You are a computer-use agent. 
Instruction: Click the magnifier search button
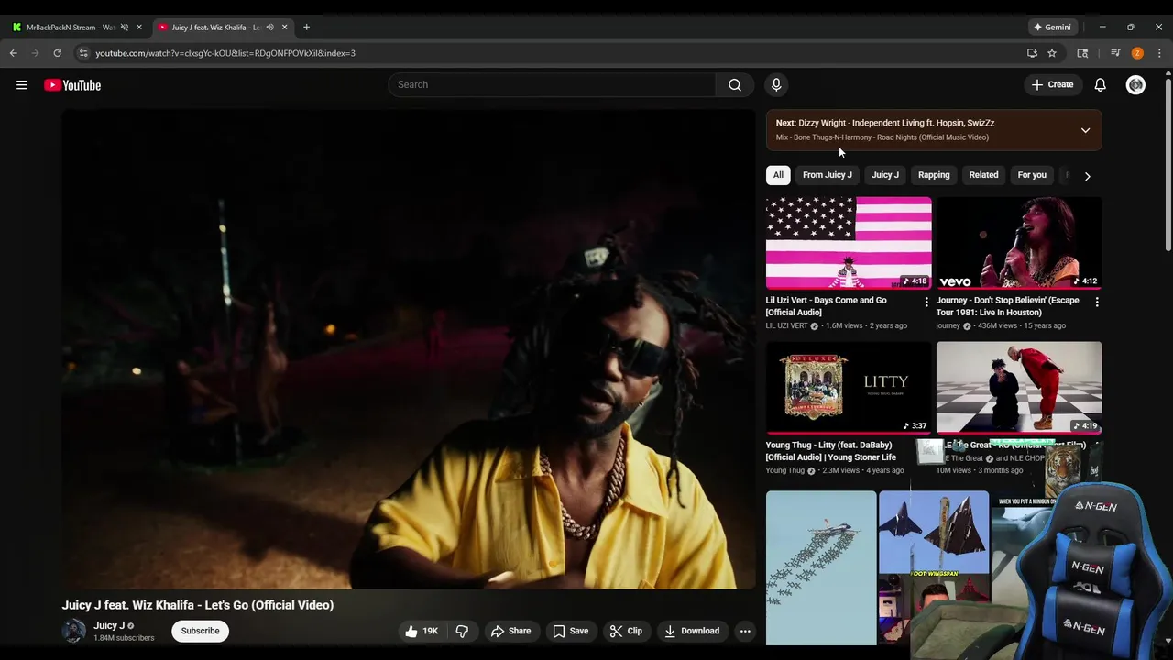pyautogui.click(x=735, y=84)
